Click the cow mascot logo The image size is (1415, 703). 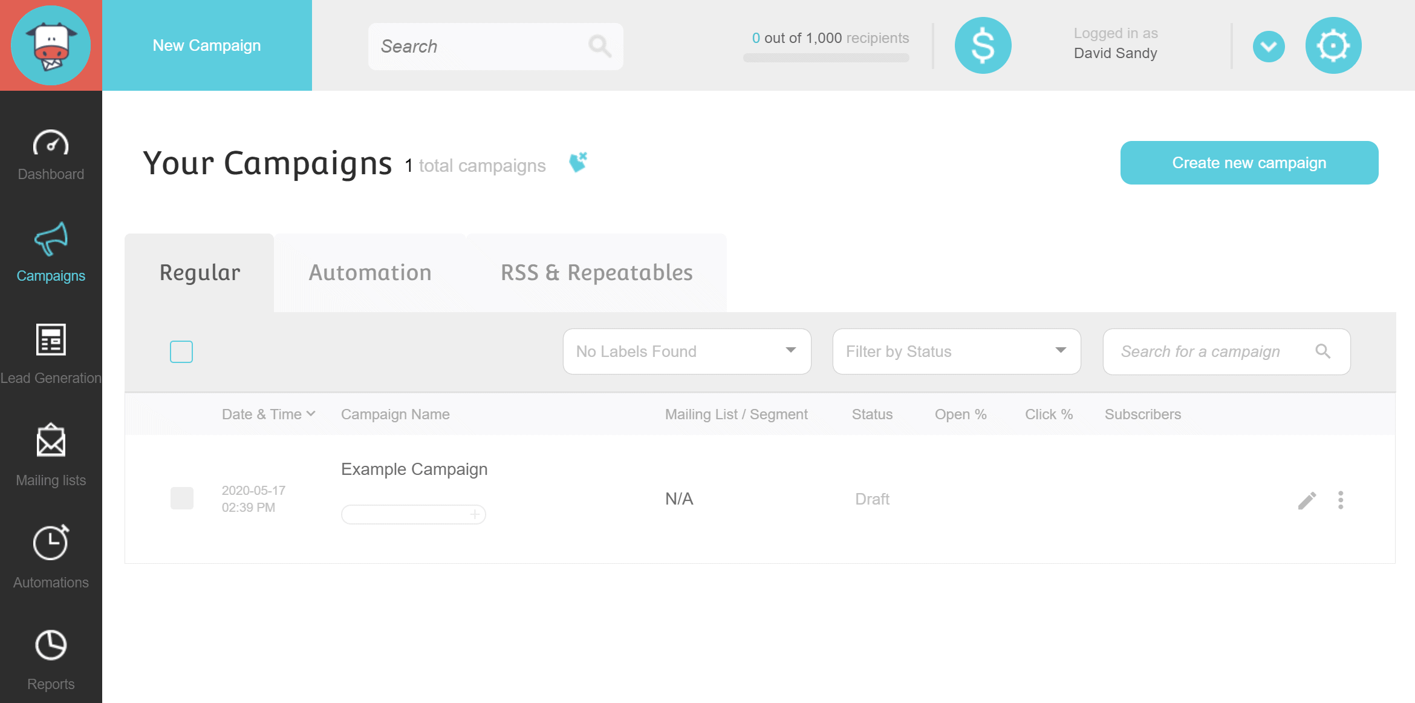(51, 45)
